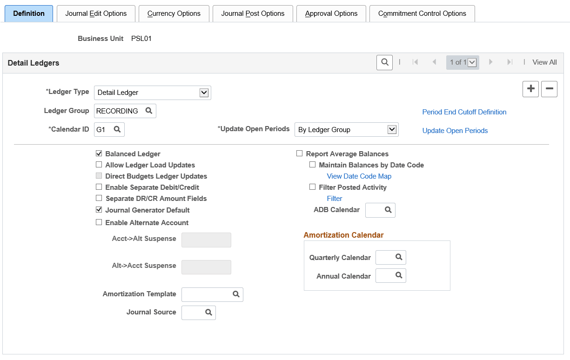The width and height of the screenshot is (570, 360).
Task: Open the Calendar ID lookup
Action: 117,129
